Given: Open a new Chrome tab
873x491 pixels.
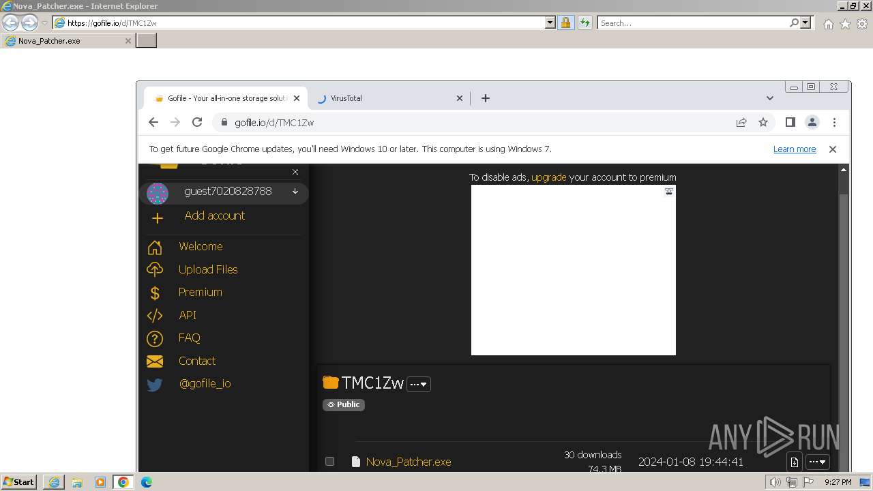Looking at the screenshot, I should click(x=486, y=98).
